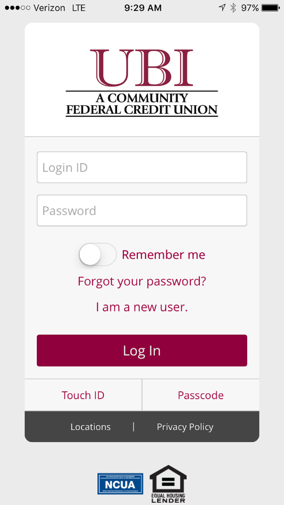The image size is (284, 505).
Task: Tap the Remember me label
Action: pos(163,255)
